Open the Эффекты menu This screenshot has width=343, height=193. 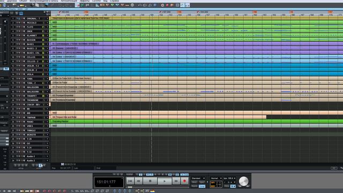click(85, 1)
